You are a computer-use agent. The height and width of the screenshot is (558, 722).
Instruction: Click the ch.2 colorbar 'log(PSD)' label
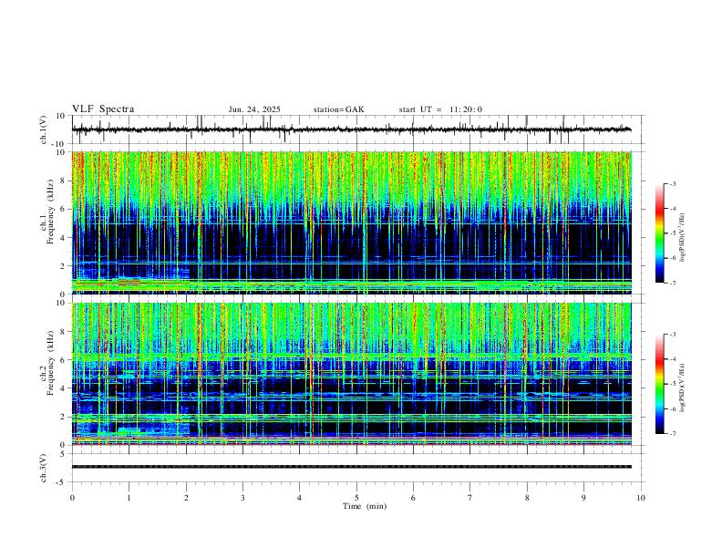[683, 388]
